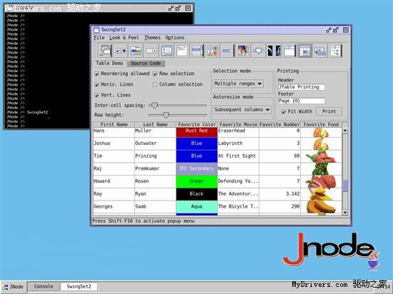Click JFC Secondary color cell for Raj
Viewport: 393px width, 294px height.
(196, 169)
